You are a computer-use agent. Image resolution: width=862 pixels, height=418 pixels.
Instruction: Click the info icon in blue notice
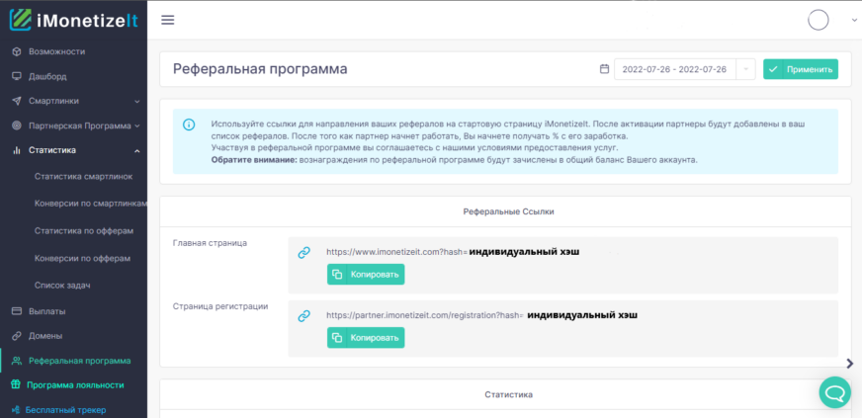pos(189,124)
